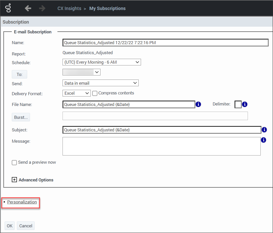
Task: Expand Advanced Options plus icon
Action: click(x=14, y=180)
